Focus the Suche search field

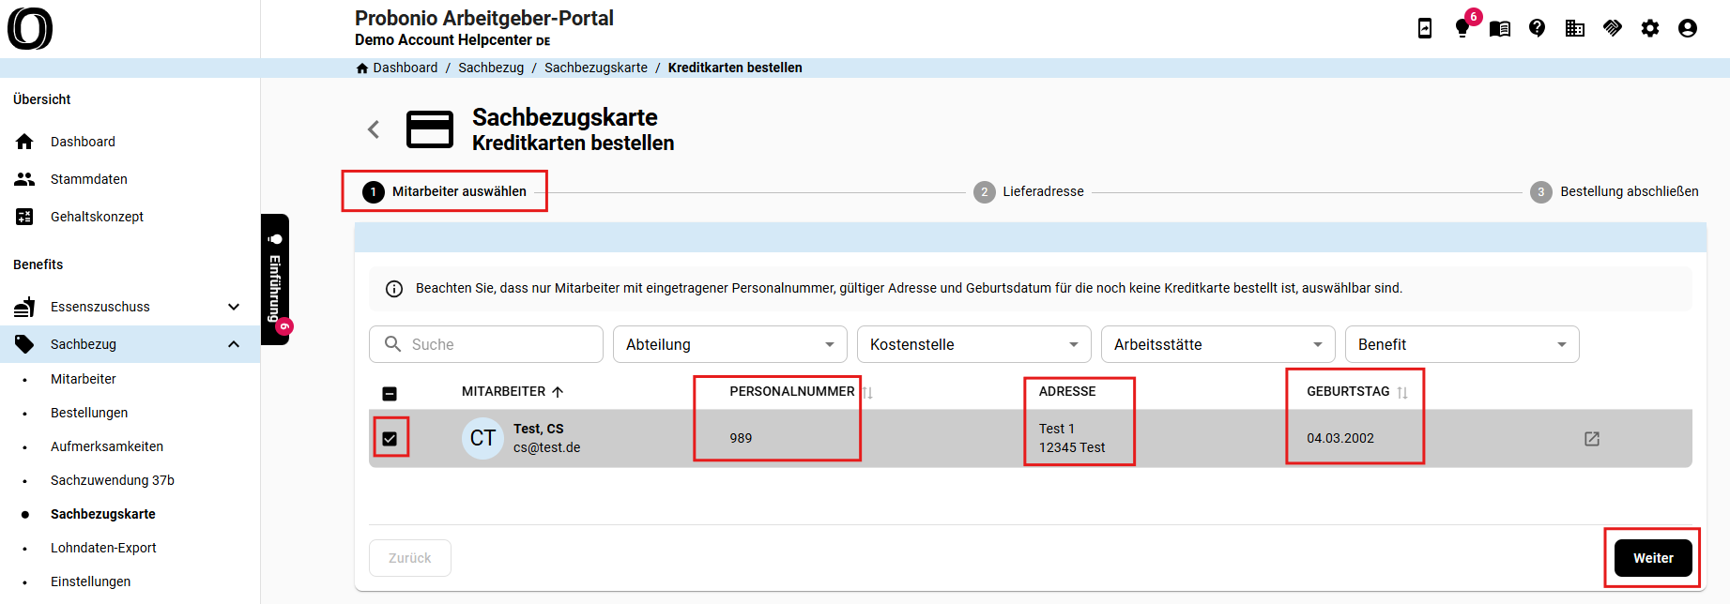click(x=486, y=344)
